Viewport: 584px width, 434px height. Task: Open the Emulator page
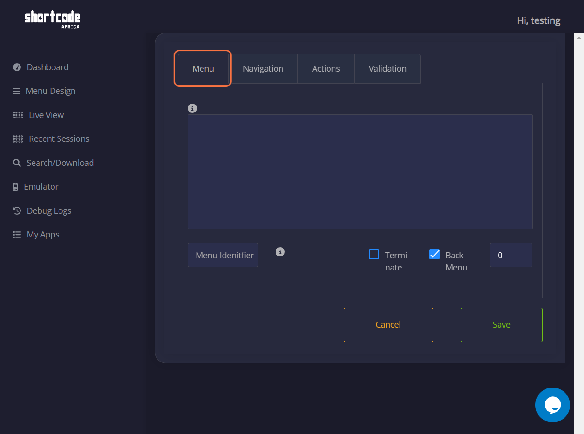(41, 187)
